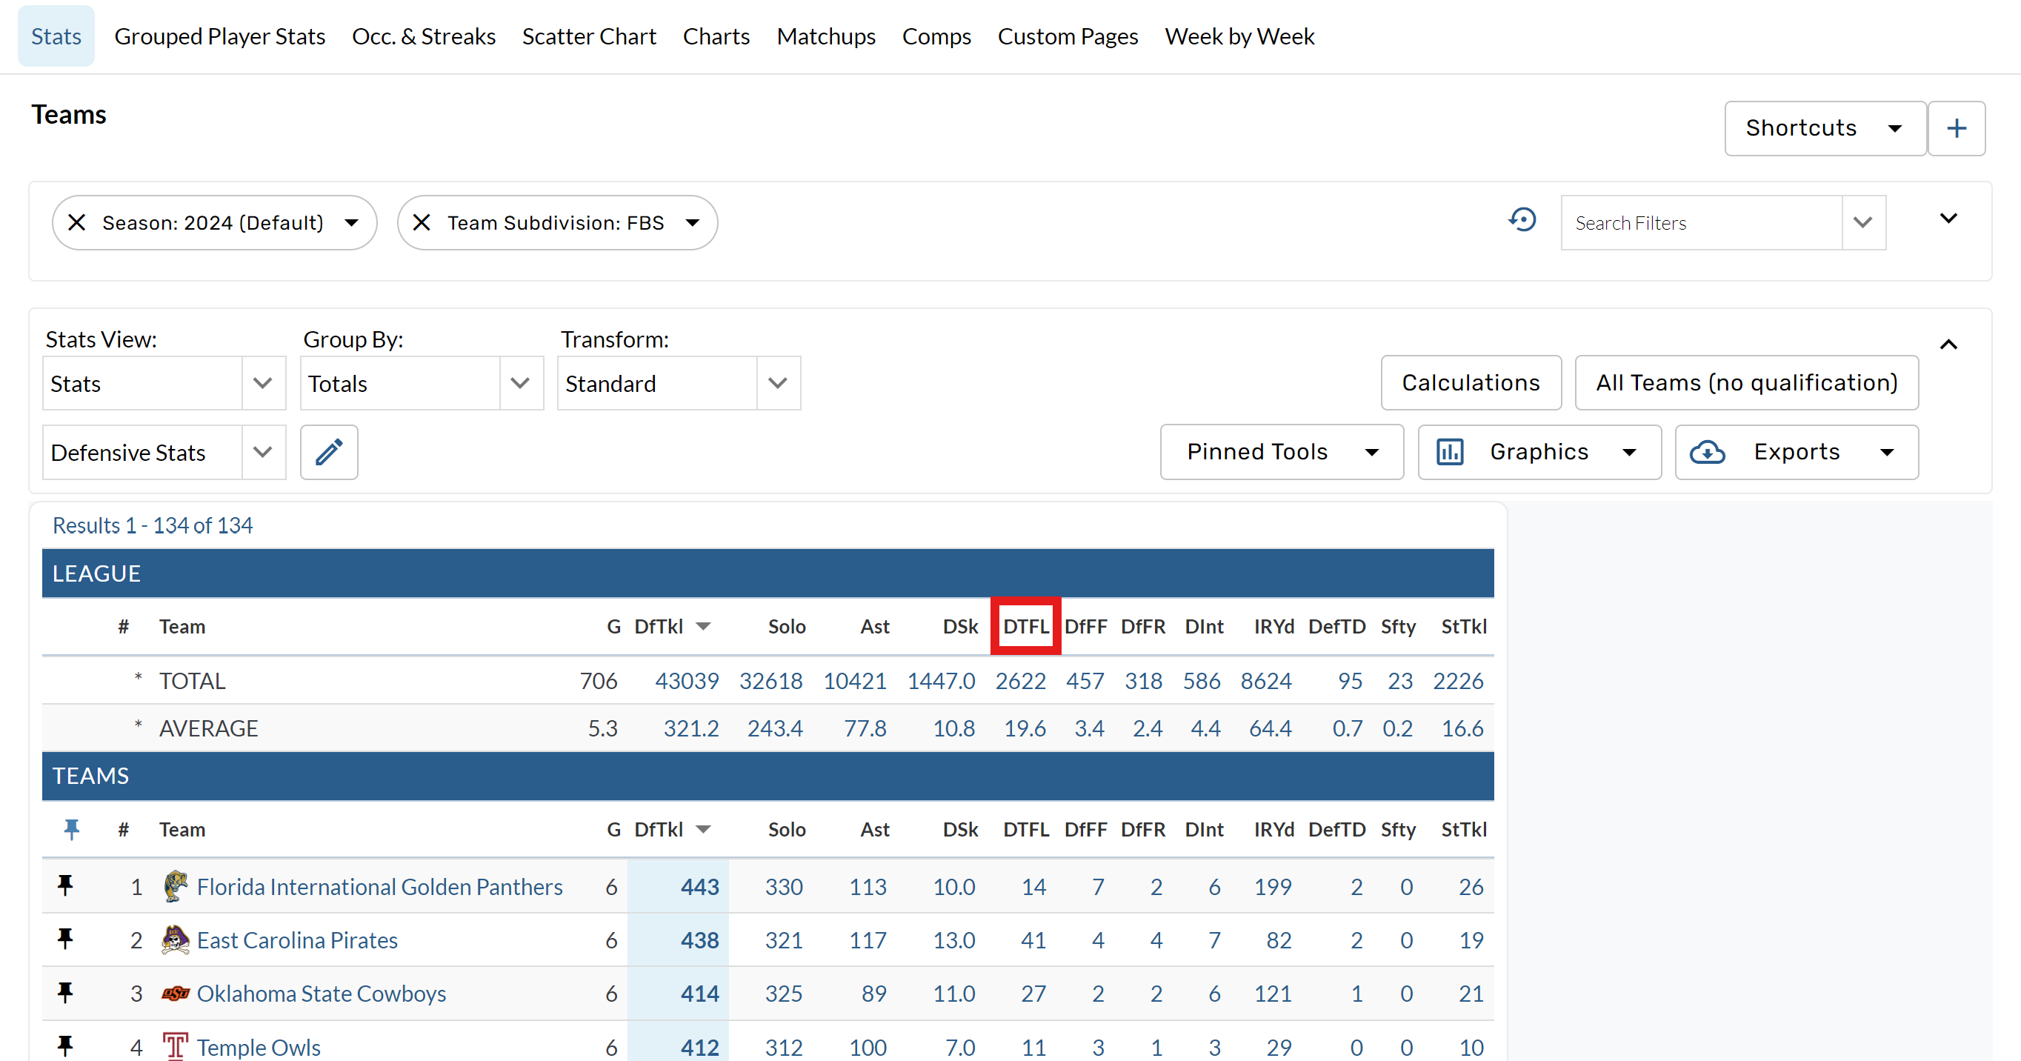Open Graphics menu with chart icon
Image resolution: width=2021 pixels, height=1061 pixels.
click(x=1539, y=452)
